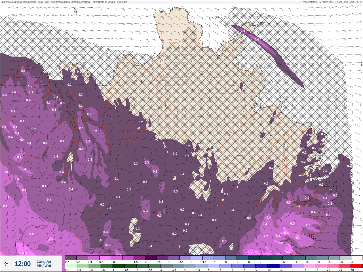This screenshot has width=363, height=272.
Task: Click the 'Mið./ Wed' weekday label
Action: click(44, 266)
